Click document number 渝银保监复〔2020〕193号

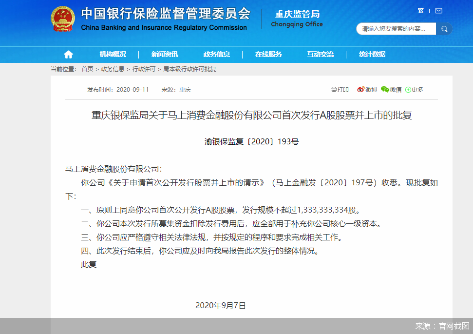coord(251,141)
